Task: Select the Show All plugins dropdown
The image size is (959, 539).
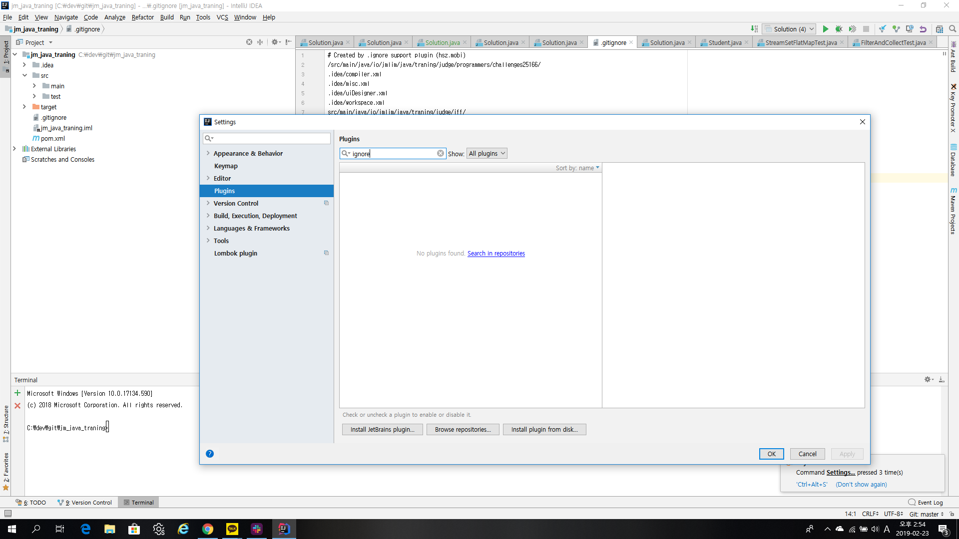Action: pos(486,153)
